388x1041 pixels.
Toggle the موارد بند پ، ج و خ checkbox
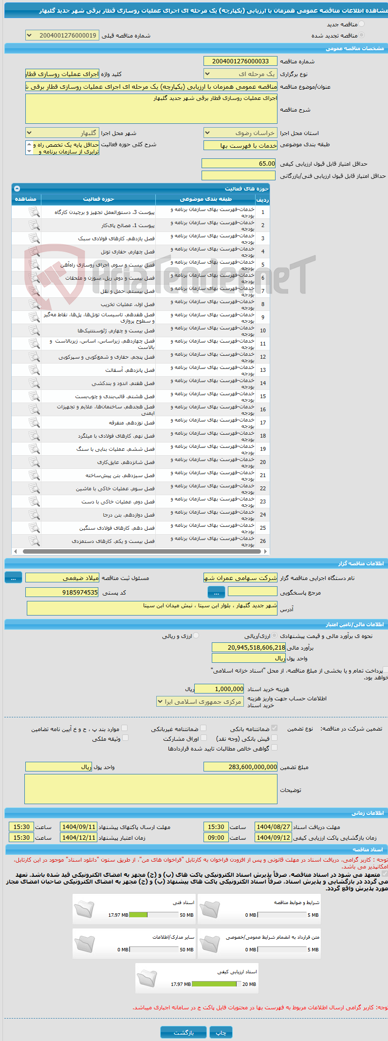(124, 728)
